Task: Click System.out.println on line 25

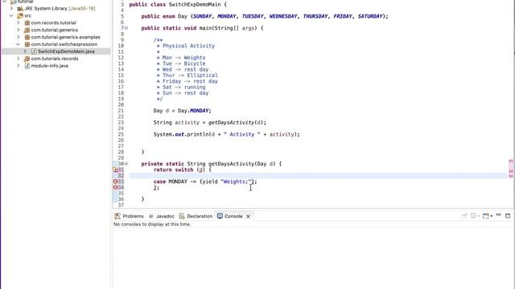Action: tap(180, 134)
